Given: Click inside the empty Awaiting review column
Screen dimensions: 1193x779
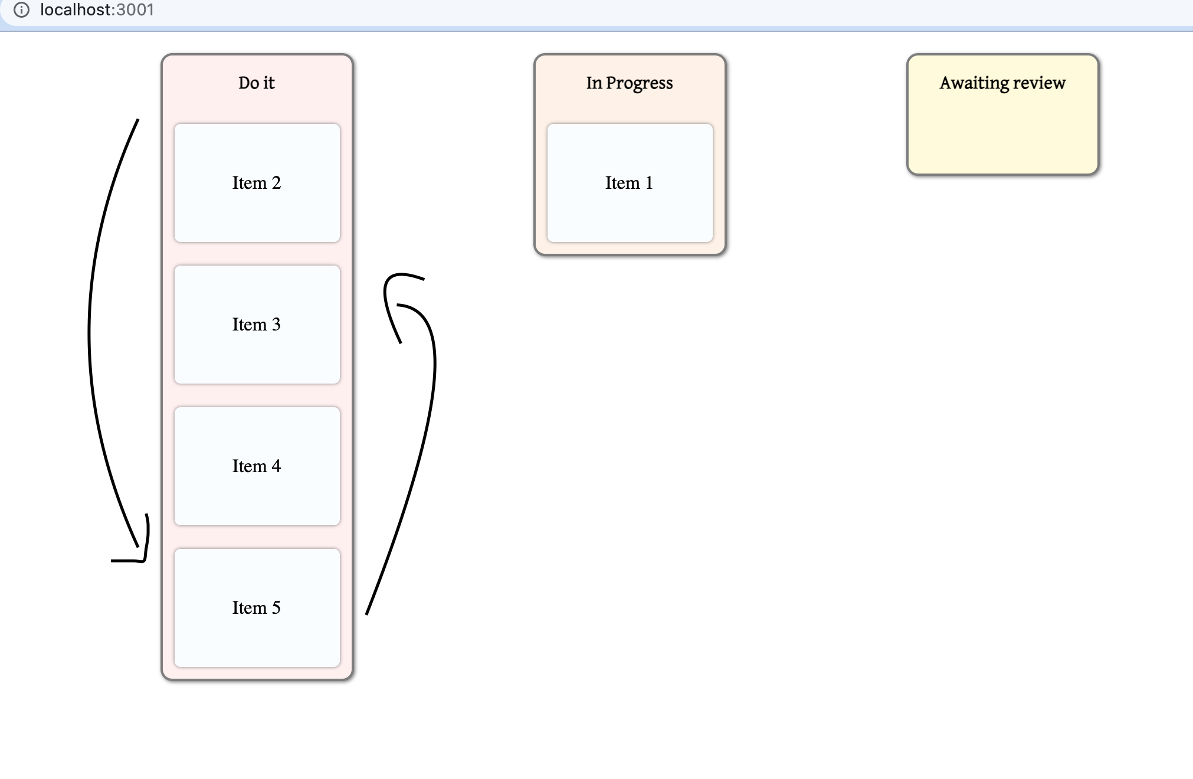Looking at the screenshot, I should (x=1002, y=136).
